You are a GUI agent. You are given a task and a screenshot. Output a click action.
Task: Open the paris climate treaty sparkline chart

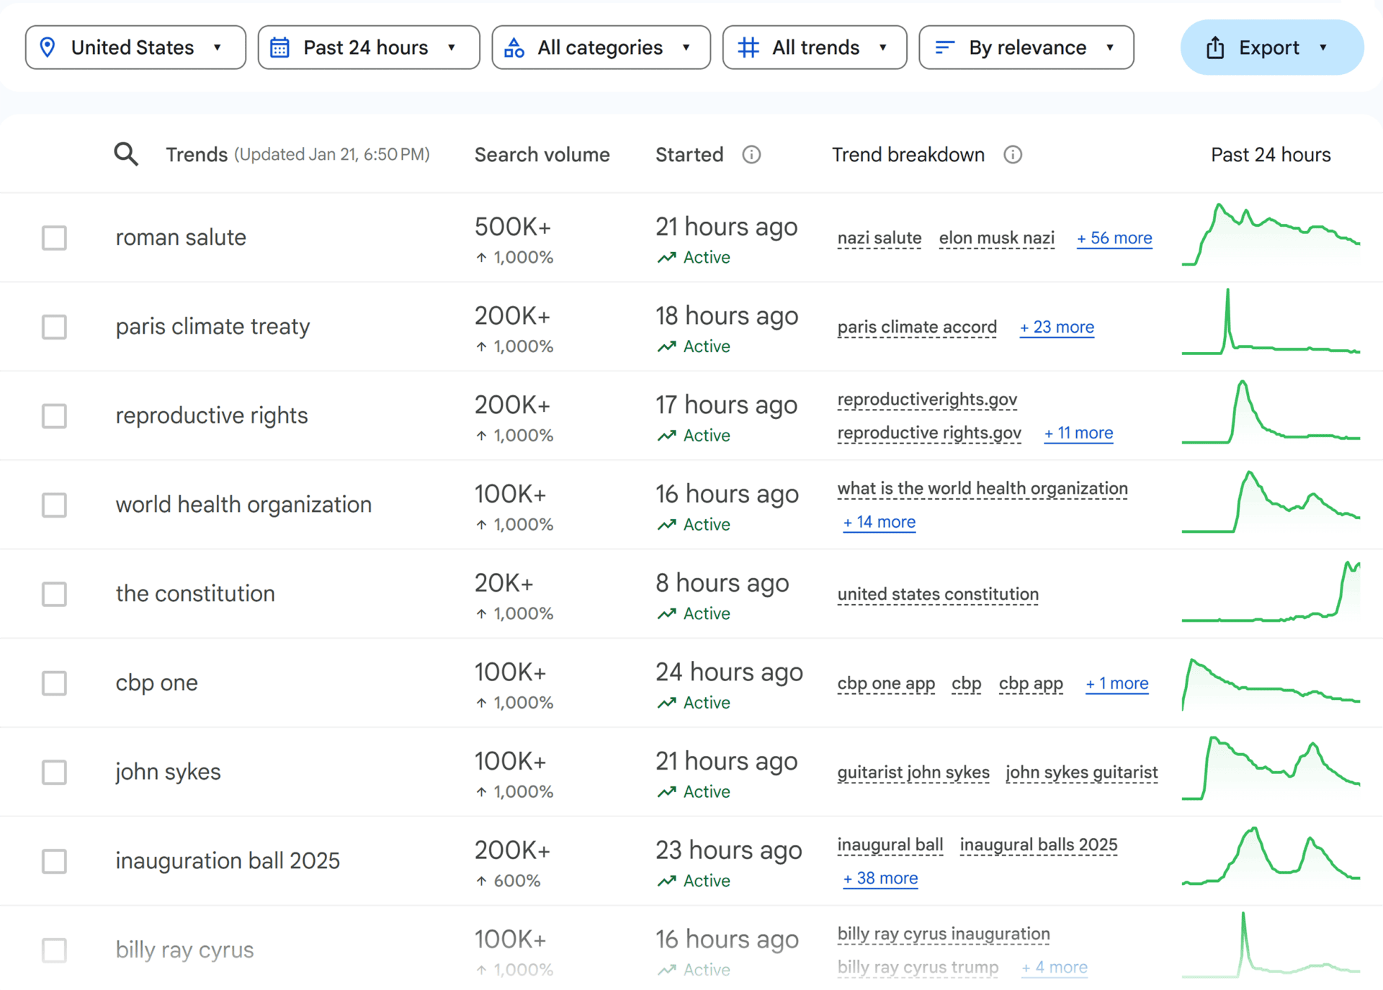coord(1271,322)
